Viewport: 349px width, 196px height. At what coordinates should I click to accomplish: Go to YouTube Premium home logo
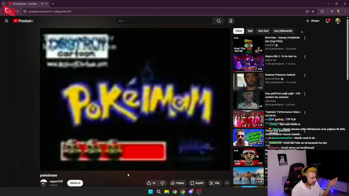pos(23,21)
